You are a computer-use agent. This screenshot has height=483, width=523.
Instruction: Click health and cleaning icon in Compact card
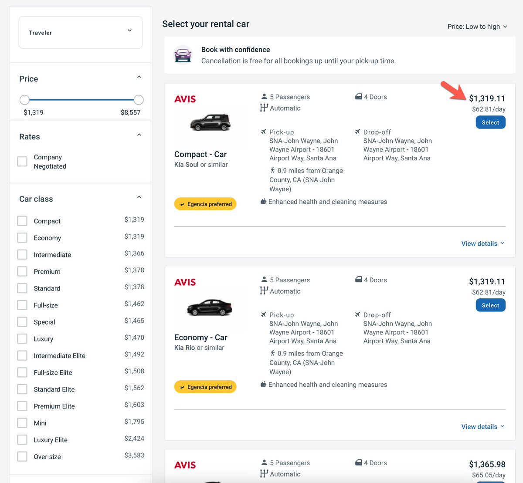click(263, 201)
